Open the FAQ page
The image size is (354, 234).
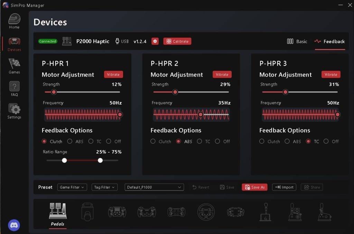coord(14,87)
